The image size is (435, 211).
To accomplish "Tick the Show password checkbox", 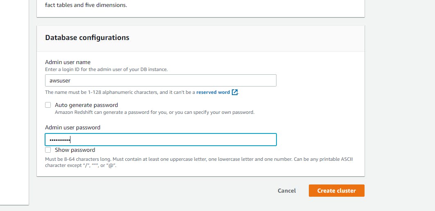I will pyautogui.click(x=48, y=150).
